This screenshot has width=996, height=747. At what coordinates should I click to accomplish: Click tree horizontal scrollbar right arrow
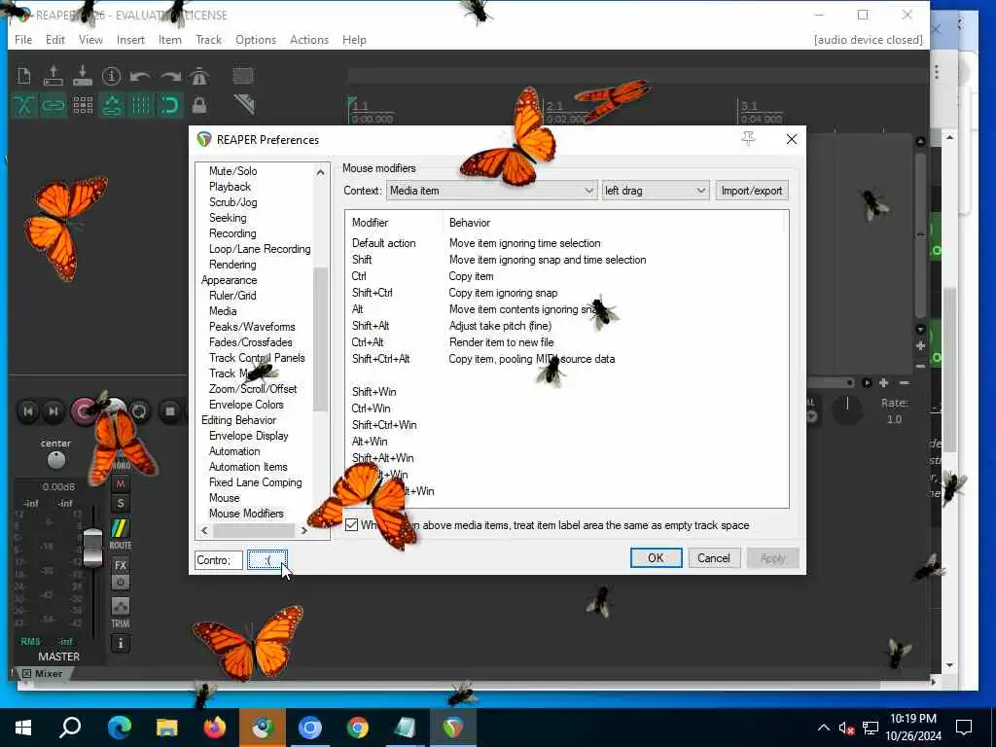coord(304,530)
